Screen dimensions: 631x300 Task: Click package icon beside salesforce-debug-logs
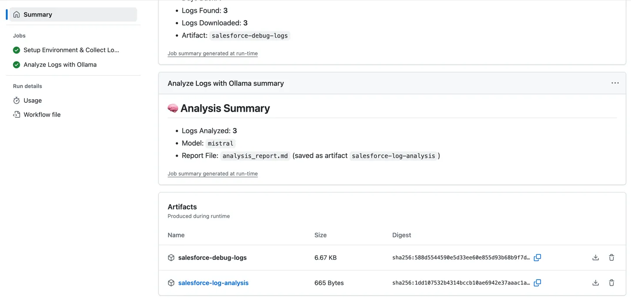[171, 258]
